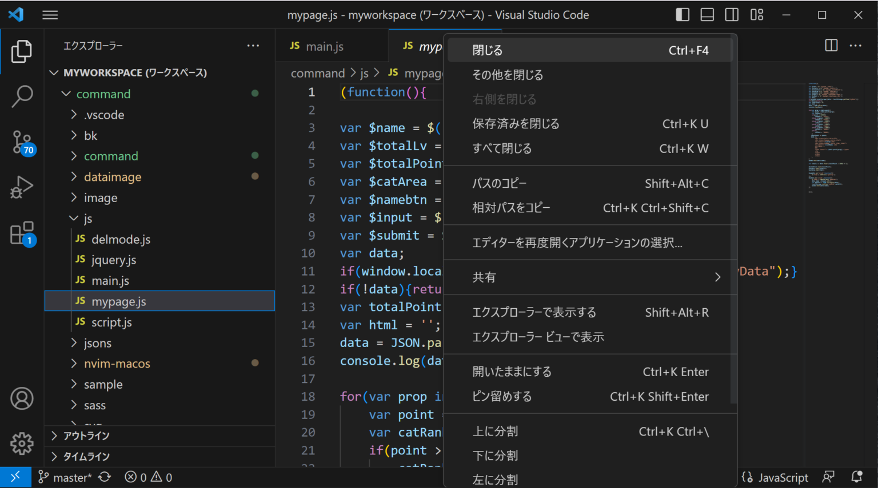Click the remote window indicator in the status bar
Screen dimensions: 878x488
point(16,477)
